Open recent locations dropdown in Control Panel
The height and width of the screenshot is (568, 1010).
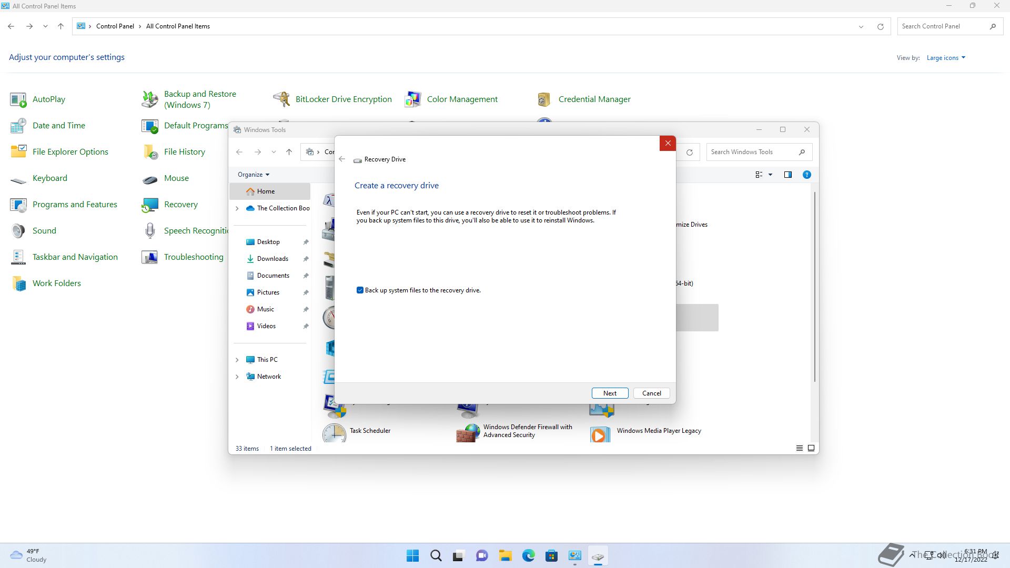coord(45,26)
